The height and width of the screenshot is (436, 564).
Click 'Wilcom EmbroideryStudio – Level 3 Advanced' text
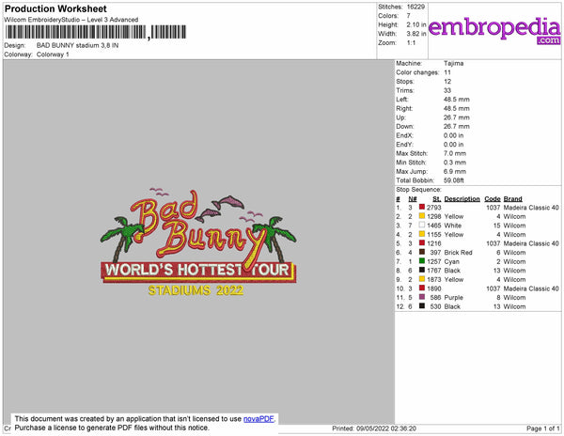[71, 20]
